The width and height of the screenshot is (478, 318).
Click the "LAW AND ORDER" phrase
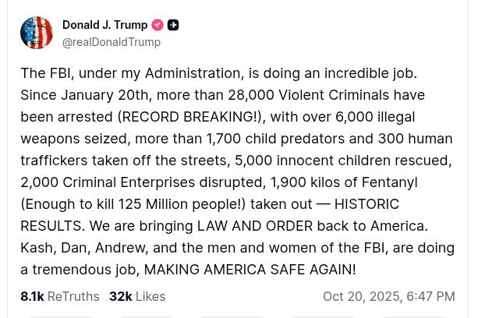click(x=252, y=225)
